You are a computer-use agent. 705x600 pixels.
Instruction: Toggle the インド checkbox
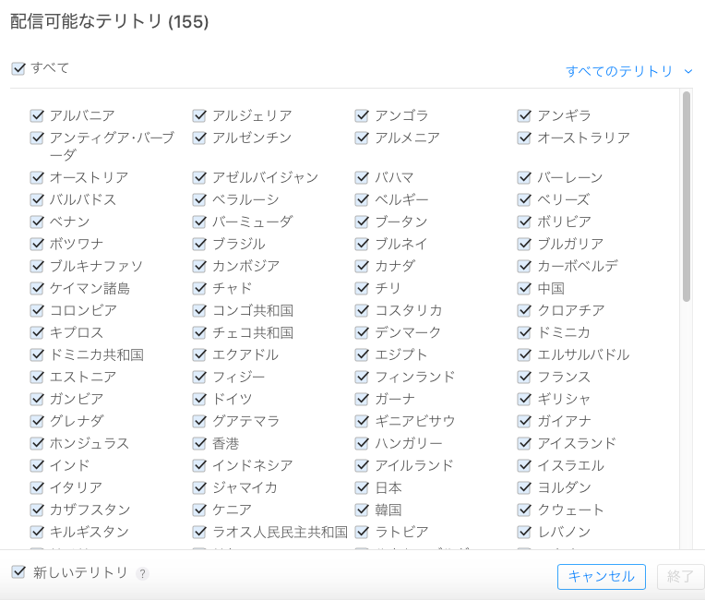click(x=37, y=465)
